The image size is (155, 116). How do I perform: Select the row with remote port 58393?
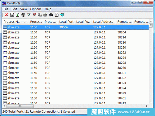coord(76,83)
